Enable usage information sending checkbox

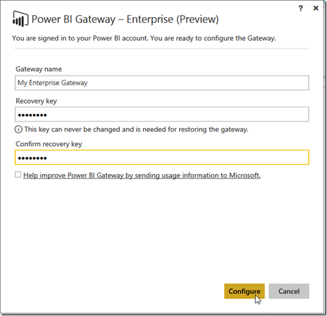coord(18,175)
